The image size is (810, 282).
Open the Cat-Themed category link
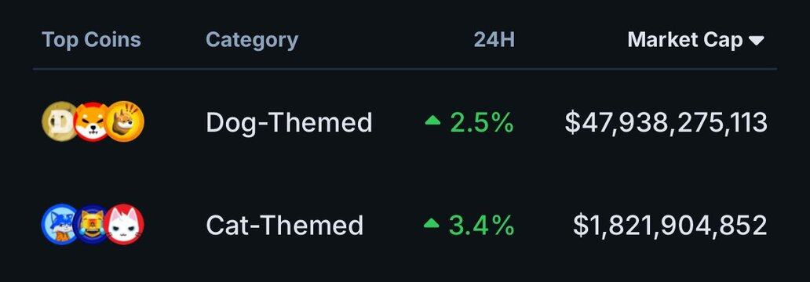pos(285,226)
